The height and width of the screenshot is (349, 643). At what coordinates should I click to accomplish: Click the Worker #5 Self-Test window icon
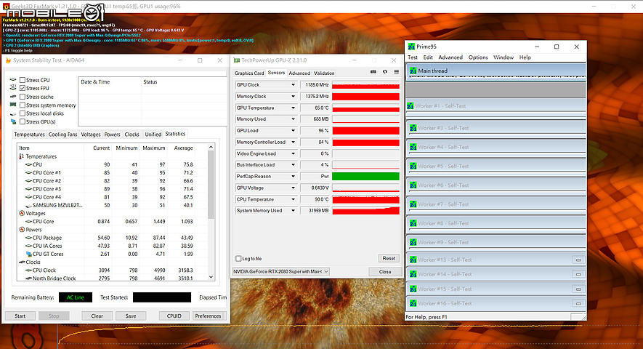(x=413, y=167)
